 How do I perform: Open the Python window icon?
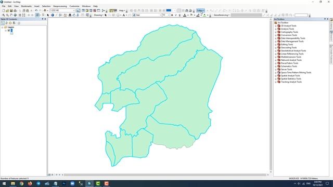(98, 10)
